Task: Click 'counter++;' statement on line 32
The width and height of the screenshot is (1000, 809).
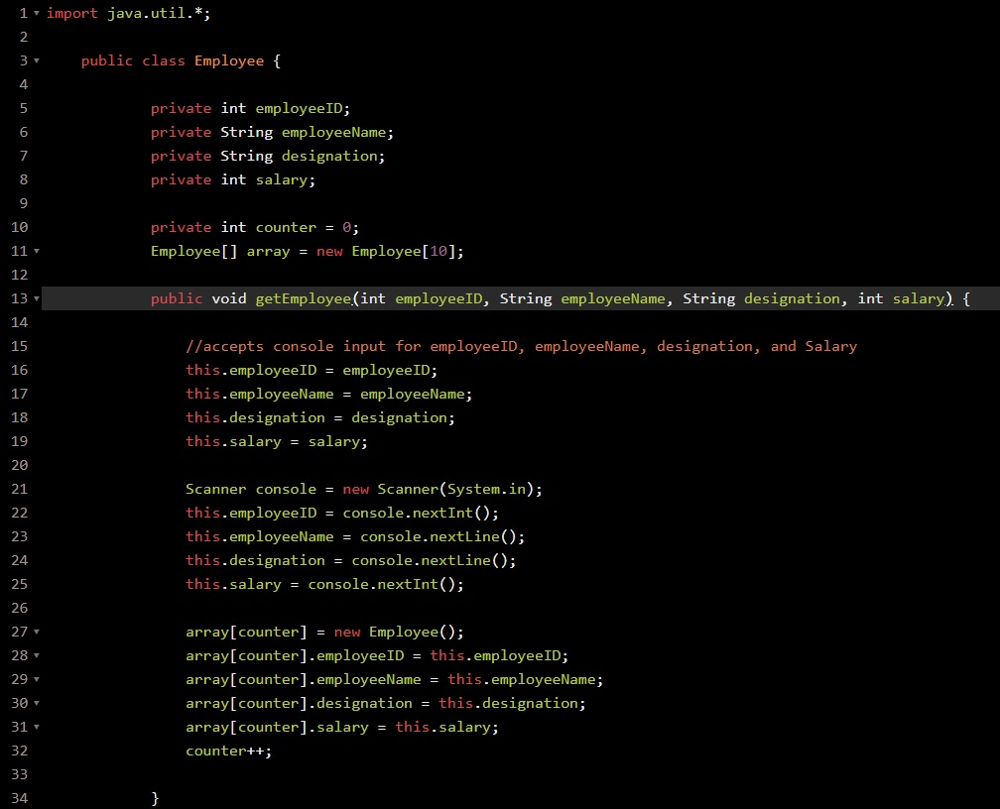Action: coord(229,751)
